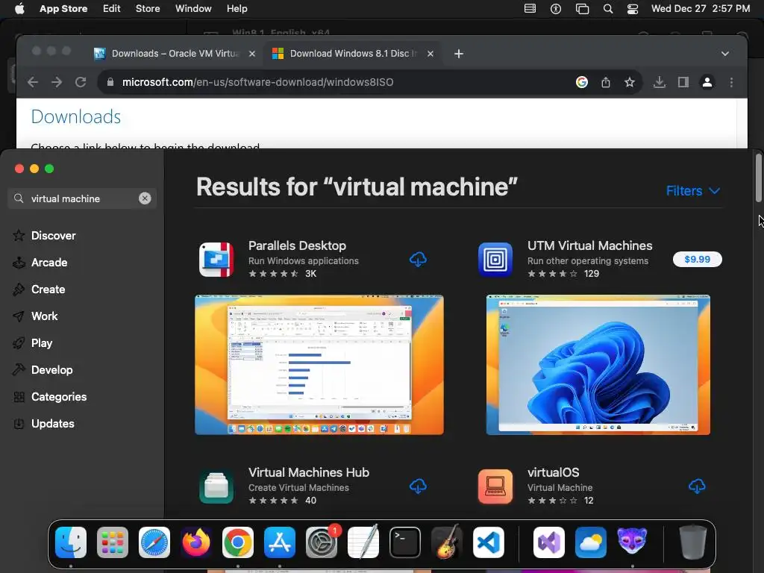
Task: Open the Window menu
Action: [x=193, y=9]
